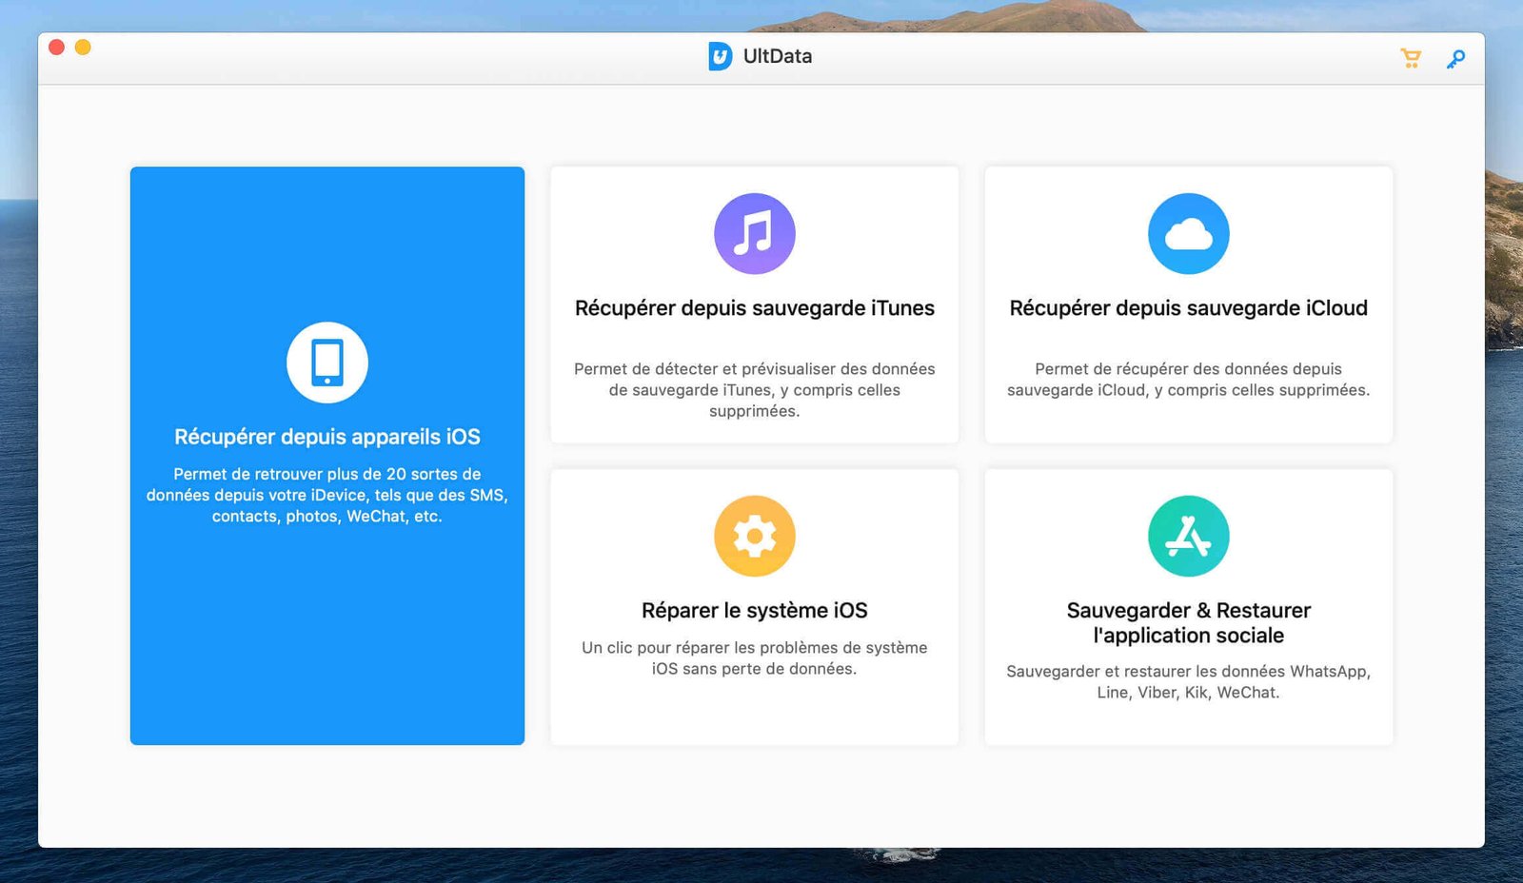
Task: Click description 'Un clic pour réparer les problèmes'
Action: [755, 657]
